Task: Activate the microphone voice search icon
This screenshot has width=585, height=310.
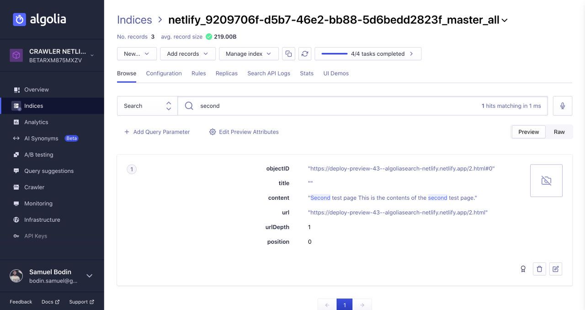Action: point(562,106)
